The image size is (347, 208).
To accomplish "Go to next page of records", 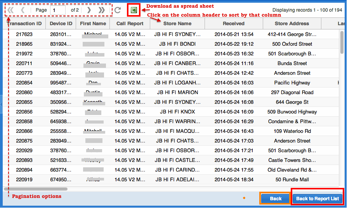I will 89,10.
